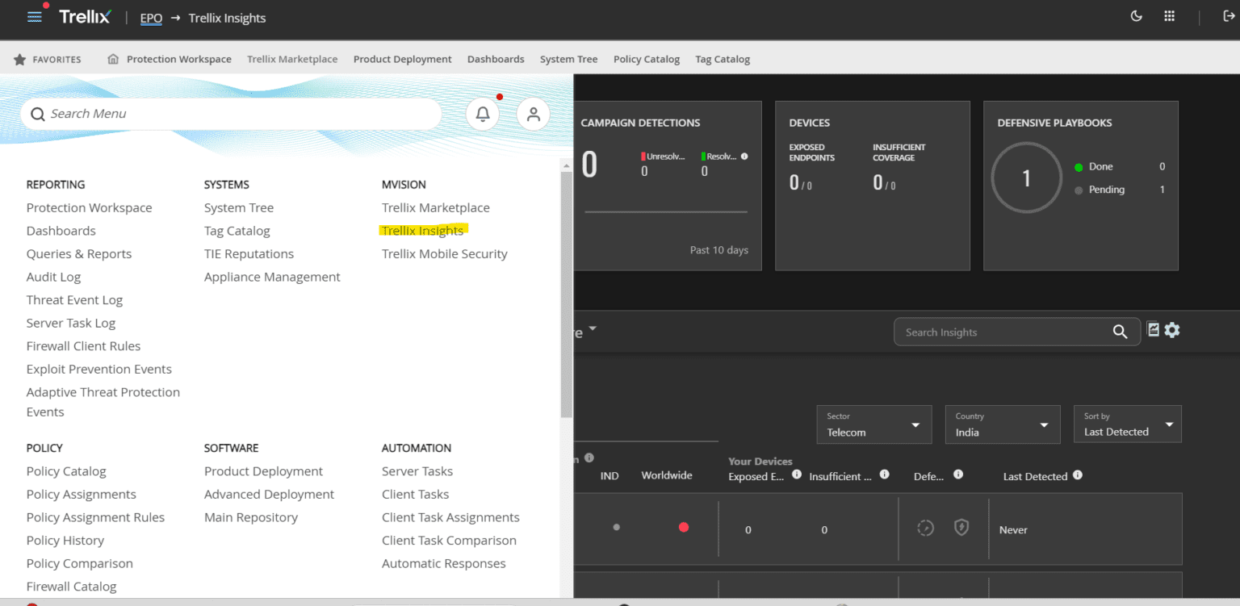Open the hamburger navigation menu

tap(35, 16)
